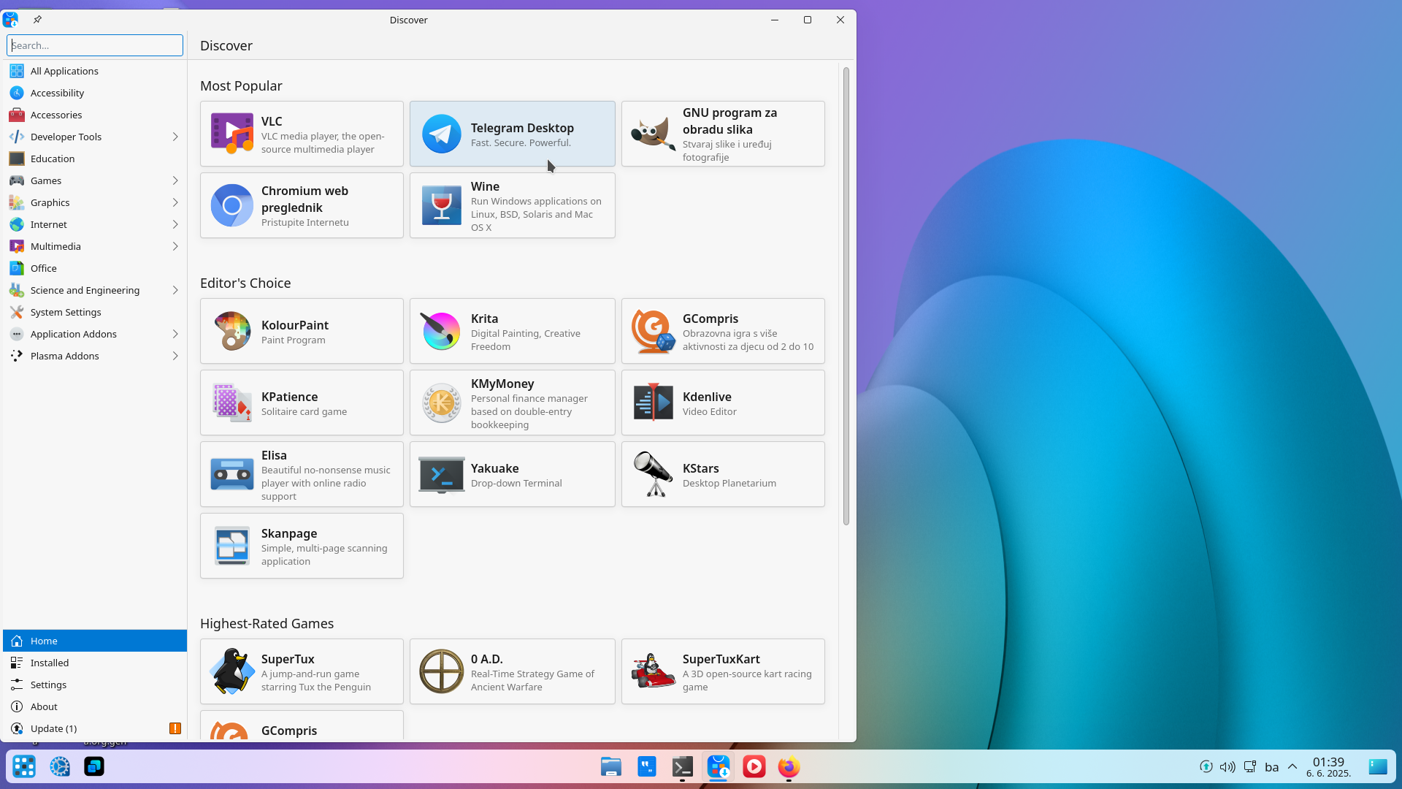Viewport: 1402px width, 789px height.
Task: Open the Update (1) page
Action: 95,728
